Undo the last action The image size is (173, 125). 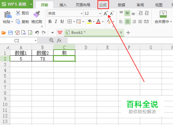37,33
